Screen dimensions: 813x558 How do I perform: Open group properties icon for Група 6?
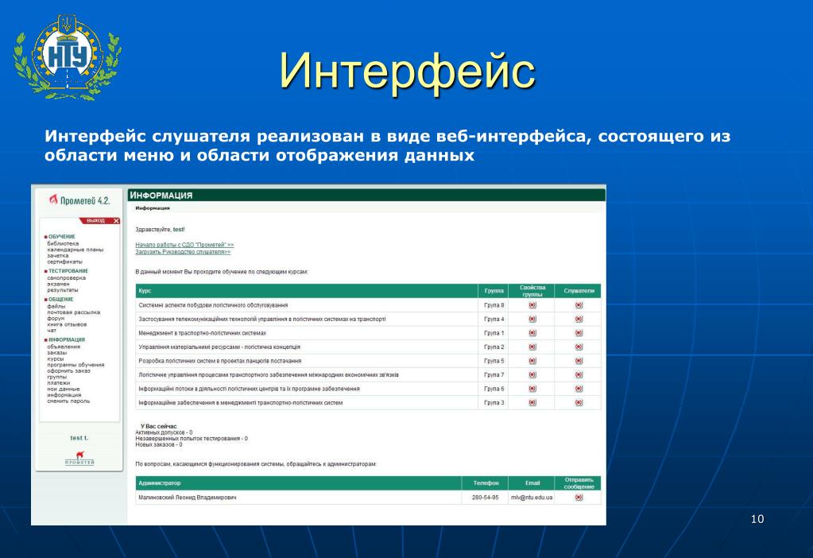[x=532, y=389]
